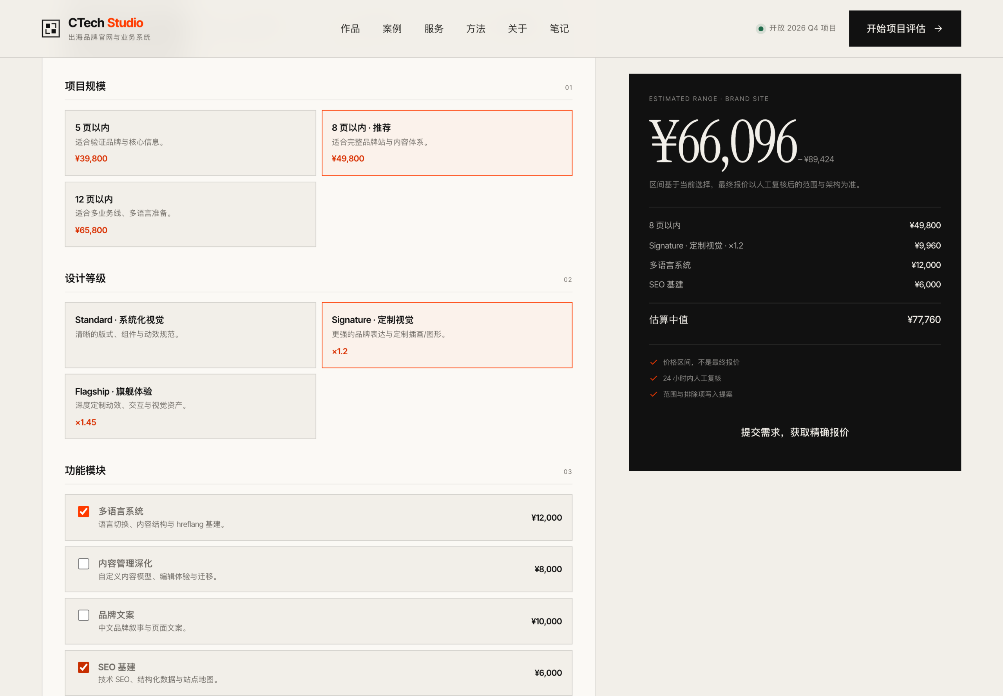Click the ¥12,000 price in 多语言系统 row

[547, 517]
